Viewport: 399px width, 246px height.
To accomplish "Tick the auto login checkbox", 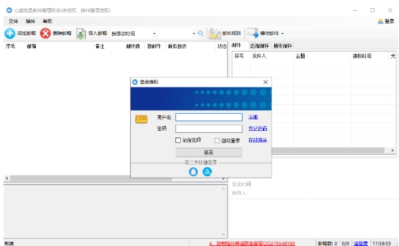I will click(x=217, y=140).
